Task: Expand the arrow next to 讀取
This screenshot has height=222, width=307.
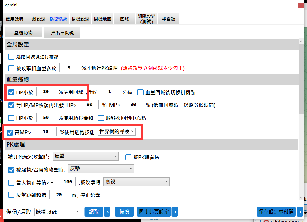Action: point(107,212)
